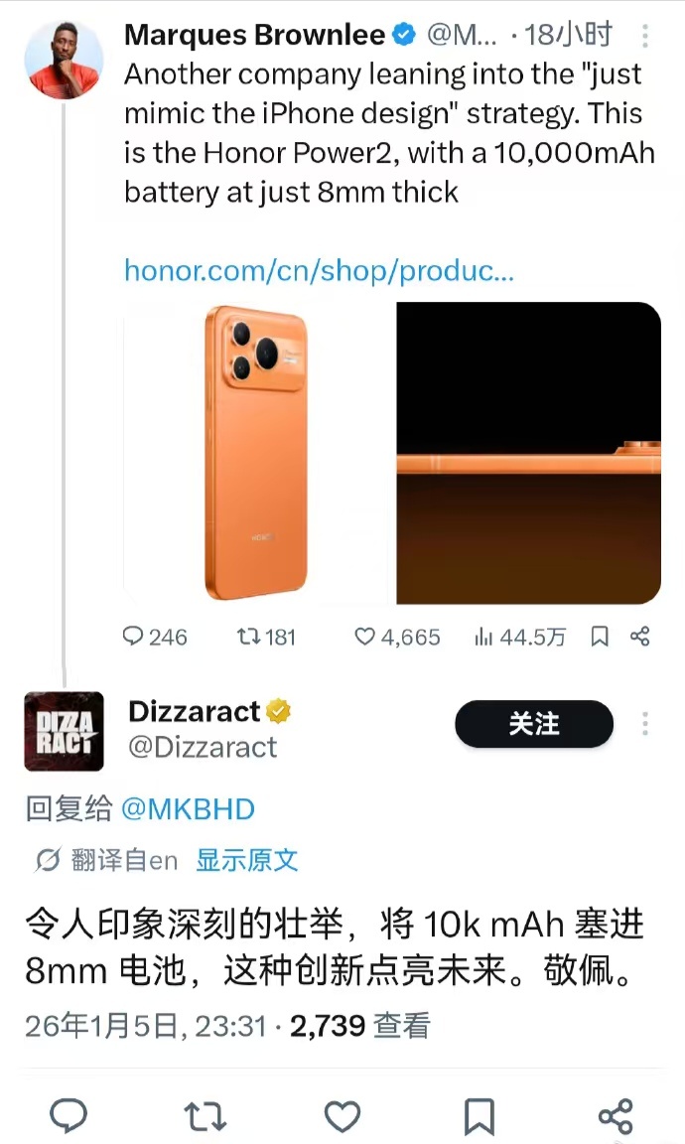Share Dizzaract's reply from bottom bar
The height and width of the screenshot is (1144, 685).
[616, 1115]
